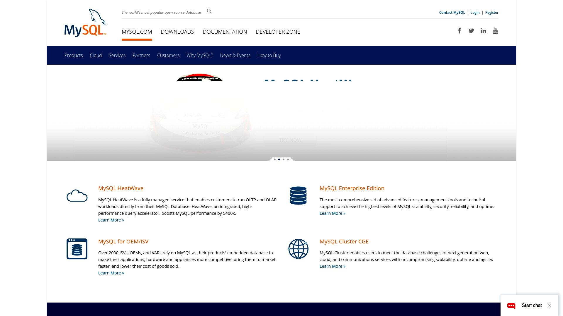Click the MySQL dolphin logo

point(85,23)
